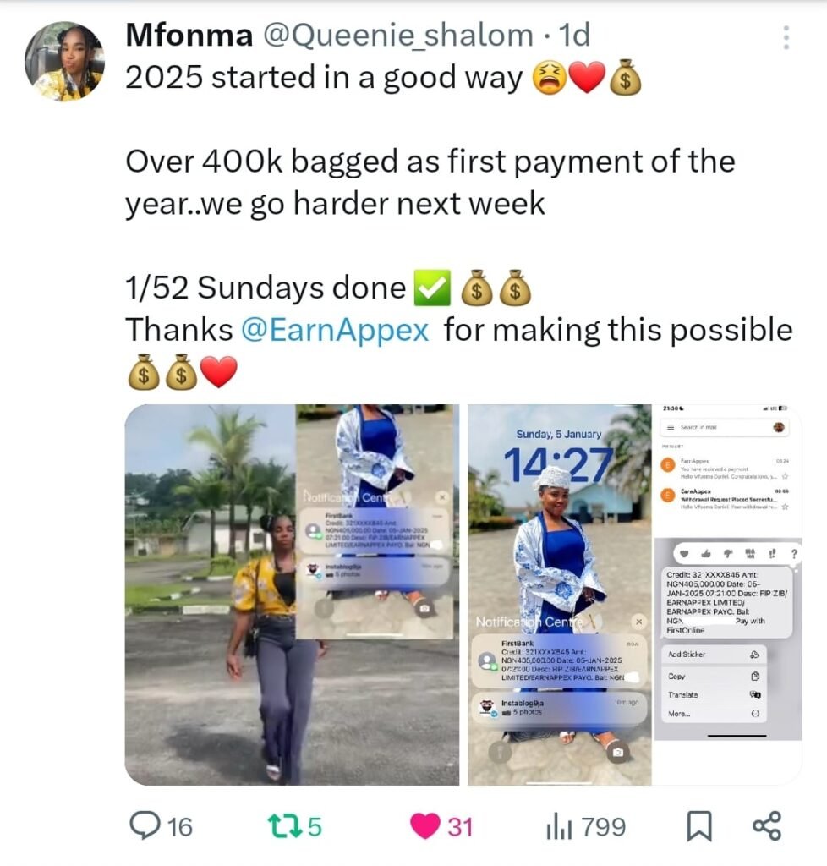Screen dimensions: 827x866
Task: Click the Mfonma display name
Action: coord(189,36)
